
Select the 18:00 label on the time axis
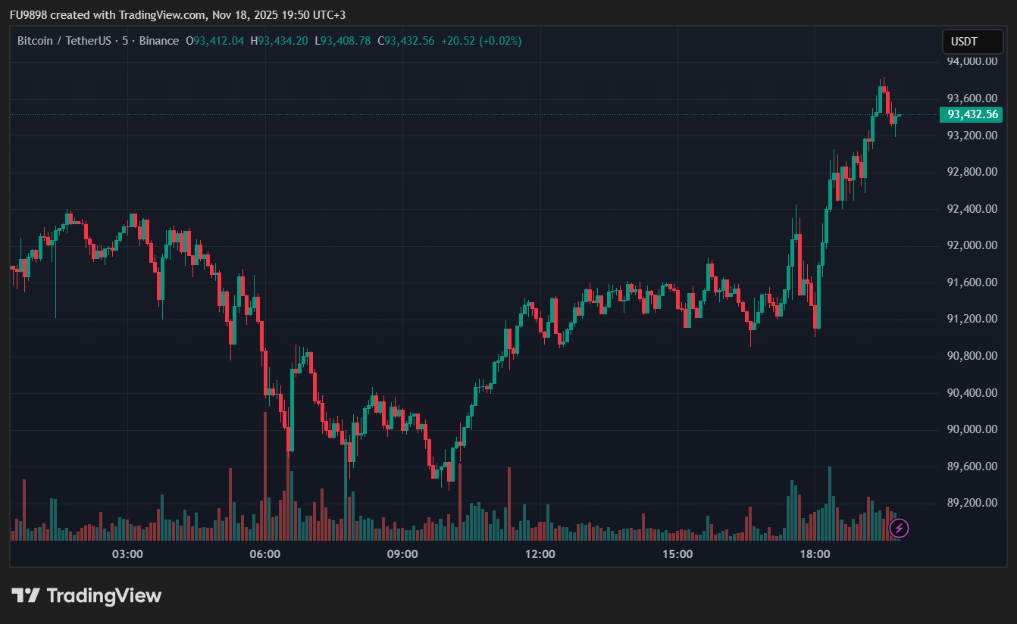(815, 554)
